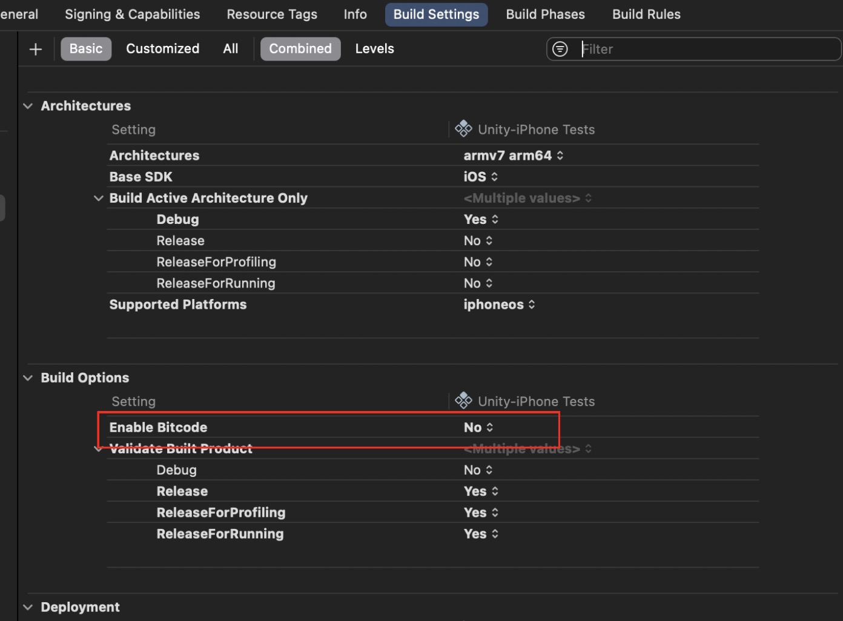Select the Combined view toggle

[300, 48]
